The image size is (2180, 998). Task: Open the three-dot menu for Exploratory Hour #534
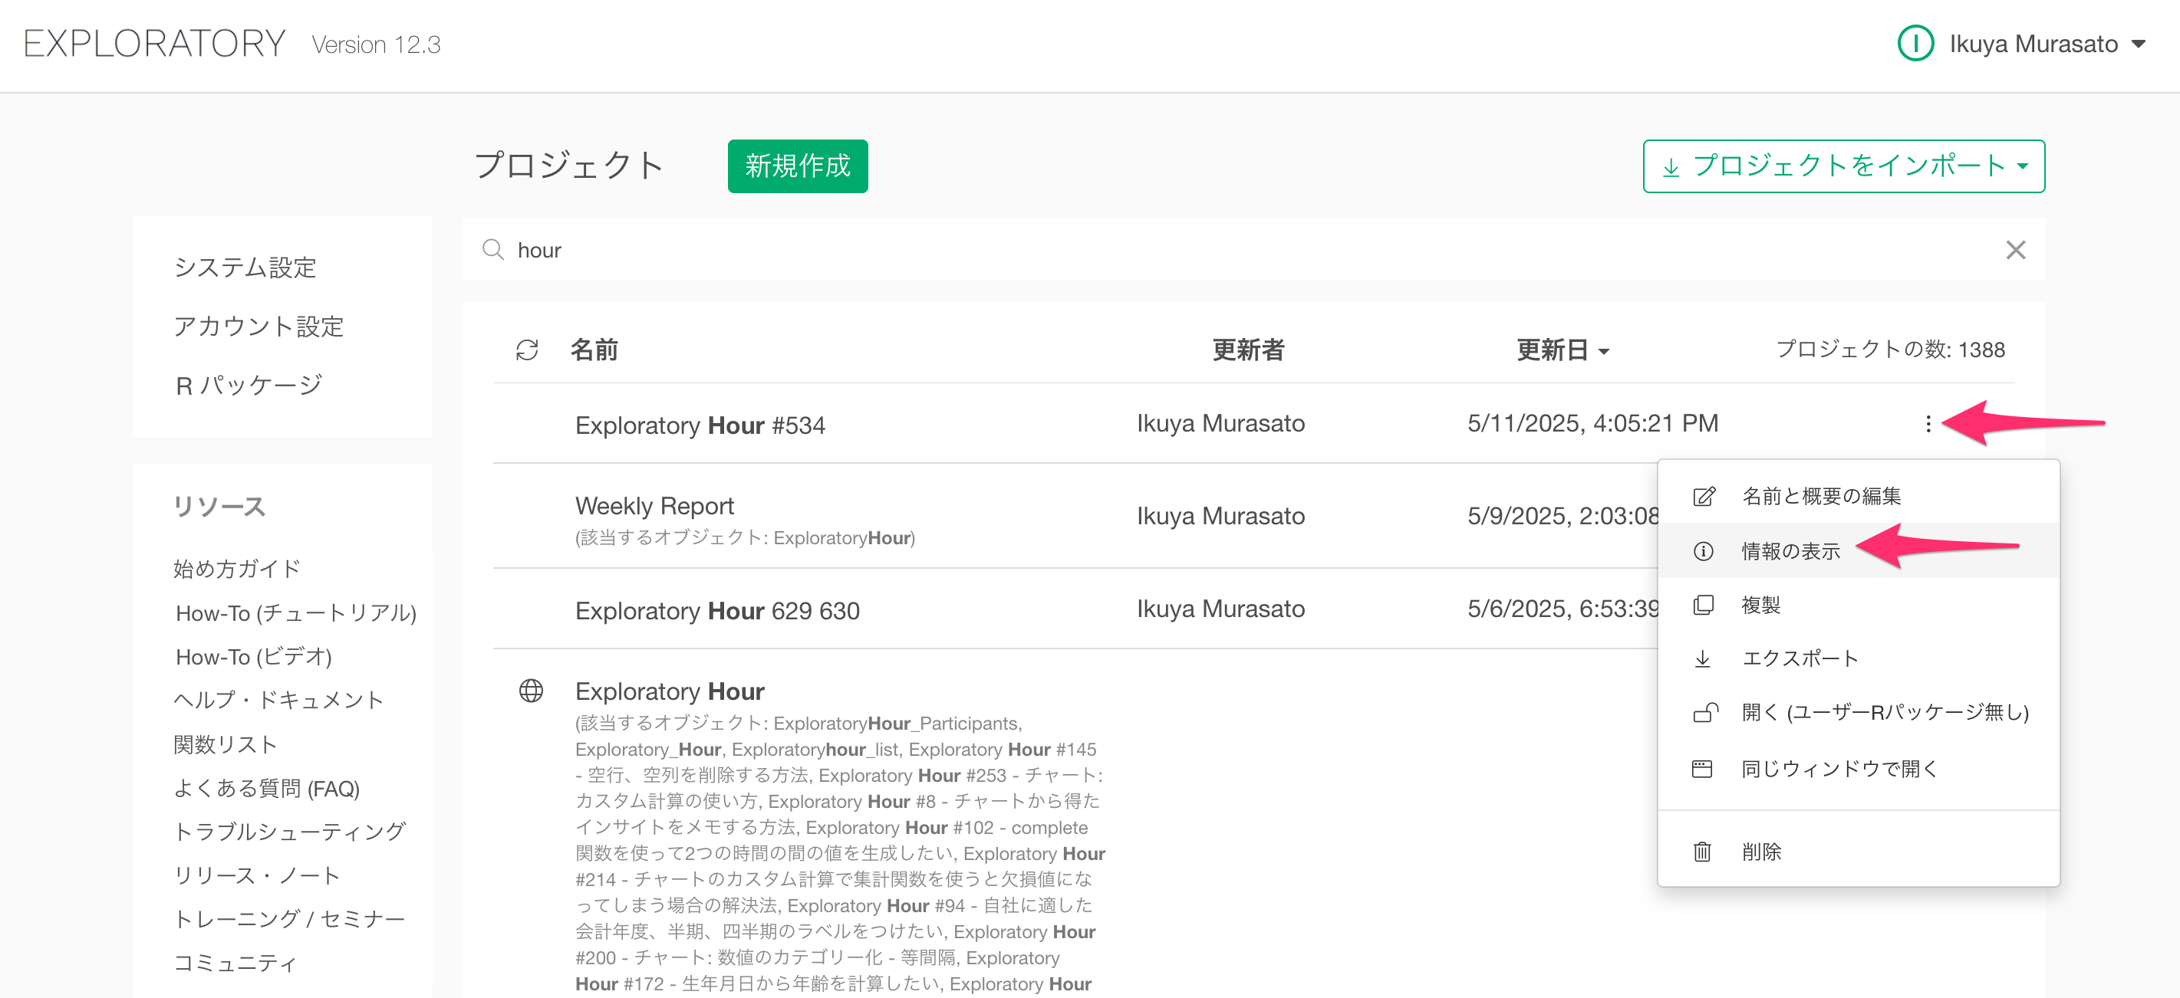pyautogui.click(x=1928, y=423)
